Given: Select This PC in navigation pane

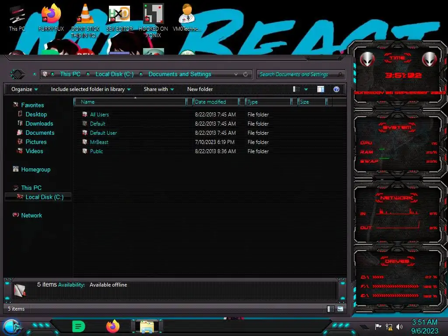Looking at the screenshot, I should point(31,188).
